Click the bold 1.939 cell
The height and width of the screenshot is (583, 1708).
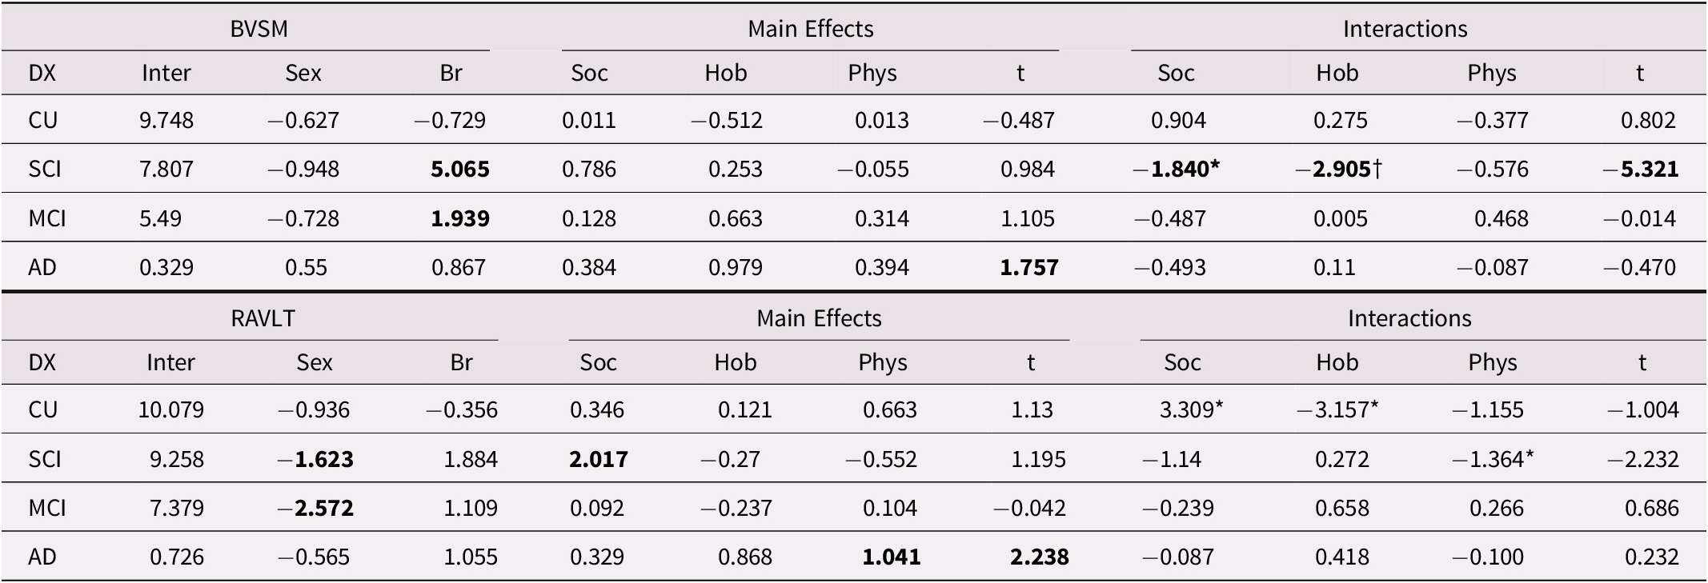(460, 218)
